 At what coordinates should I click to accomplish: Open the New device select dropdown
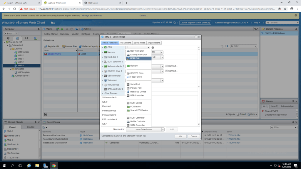(x=145, y=129)
